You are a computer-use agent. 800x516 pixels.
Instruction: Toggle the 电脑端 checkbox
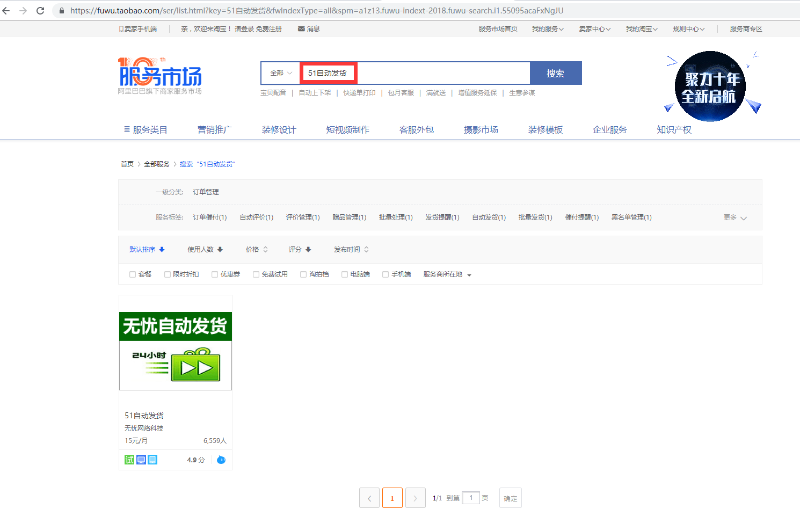tap(345, 274)
